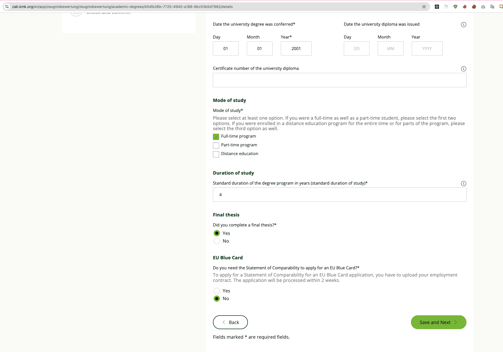Select Yes for final thesis completed
Screen dimensions: 503x352
(x=217, y=233)
